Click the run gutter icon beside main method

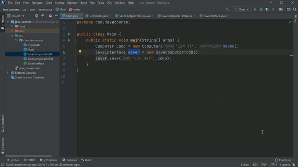click(x=69, y=40)
